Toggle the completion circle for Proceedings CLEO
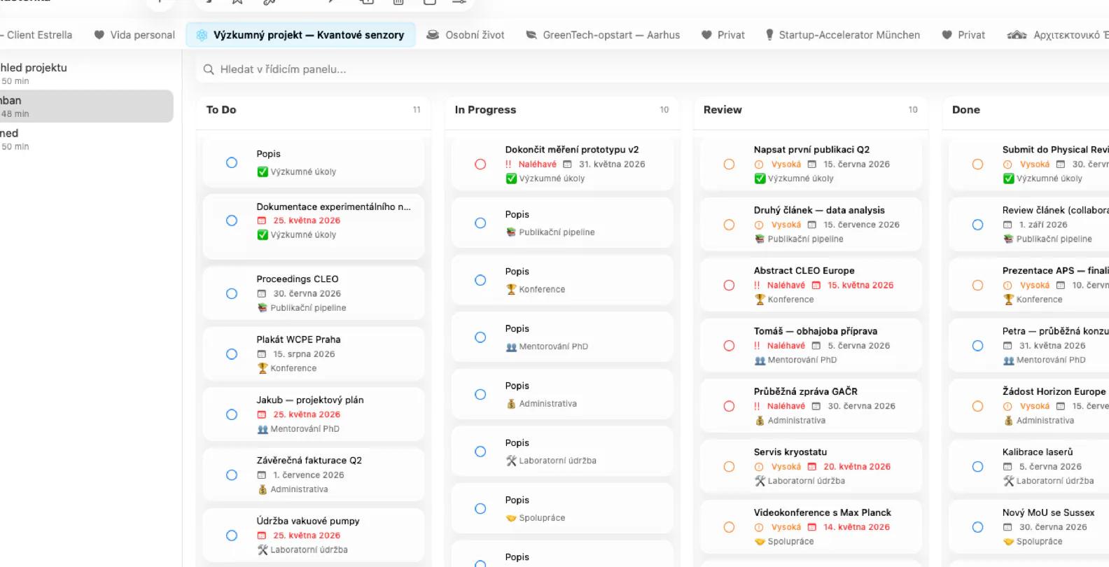This screenshot has width=1109, height=567. [x=232, y=294]
